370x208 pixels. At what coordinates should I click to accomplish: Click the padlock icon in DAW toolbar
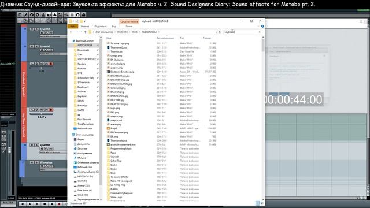[83, 15]
